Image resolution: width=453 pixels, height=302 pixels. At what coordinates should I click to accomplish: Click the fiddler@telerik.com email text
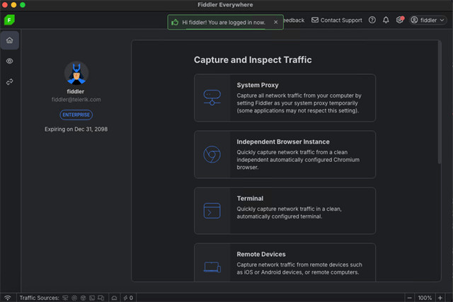point(76,99)
